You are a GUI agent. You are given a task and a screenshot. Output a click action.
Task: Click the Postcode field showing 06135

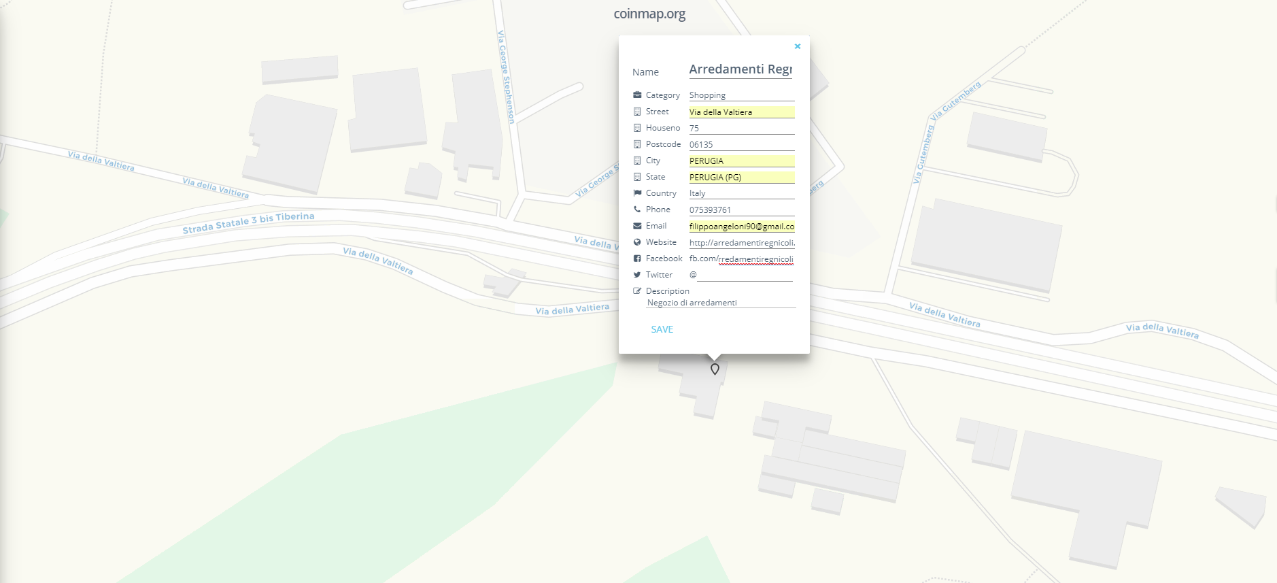(x=742, y=144)
